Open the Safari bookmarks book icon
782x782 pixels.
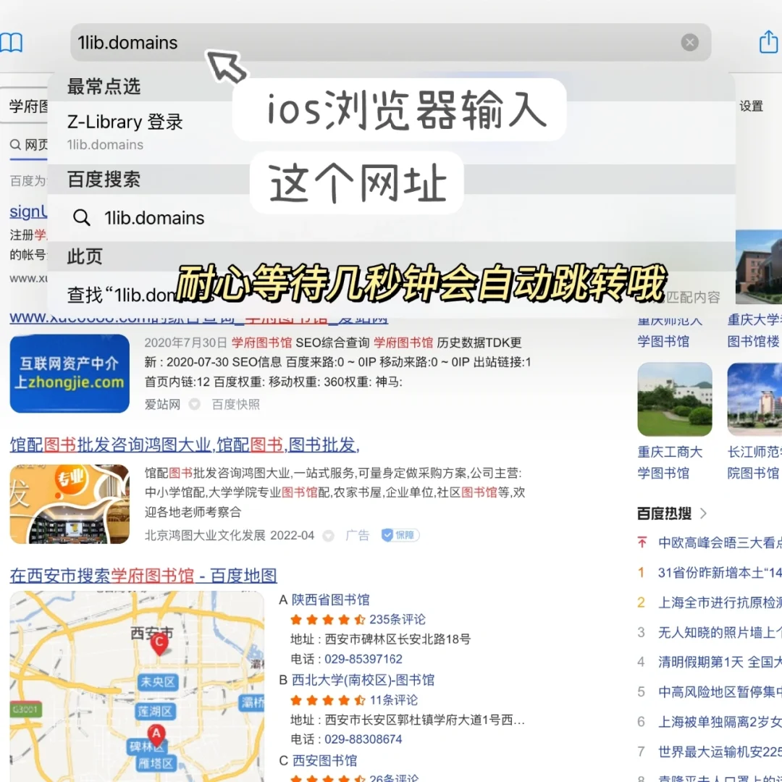(x=11, y=43)
